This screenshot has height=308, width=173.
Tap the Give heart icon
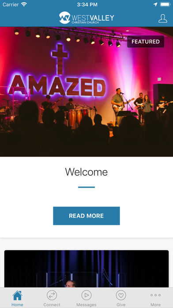pyautogui.click(x=121, y=295)
